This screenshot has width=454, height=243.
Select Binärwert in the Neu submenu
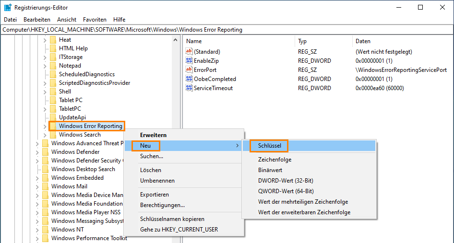309,170
